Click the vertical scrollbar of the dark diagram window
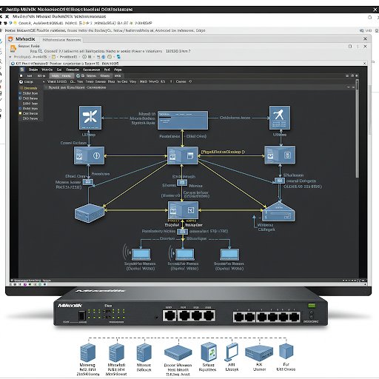This screenshot has width=379, height=379. (x=357, y=128)
